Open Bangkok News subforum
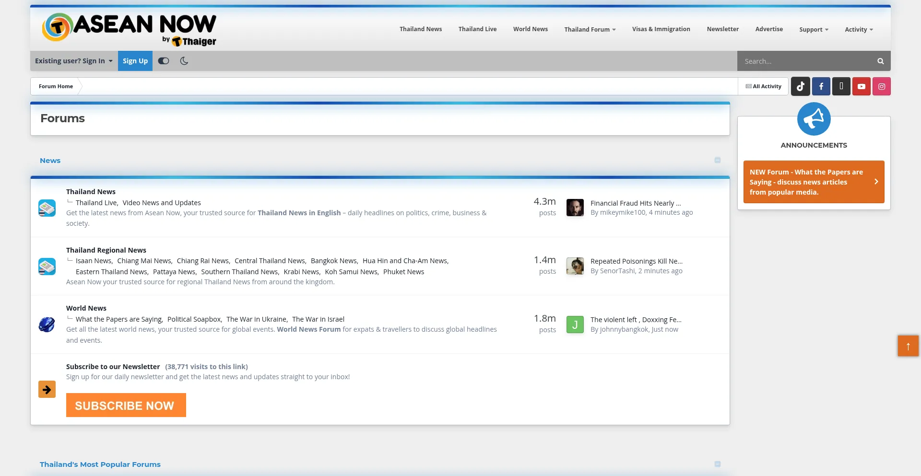The width and height of the screenshot is (921, 476). tap(333, 261)
